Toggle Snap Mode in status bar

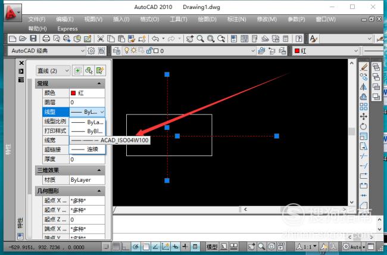tap(106, 247)
